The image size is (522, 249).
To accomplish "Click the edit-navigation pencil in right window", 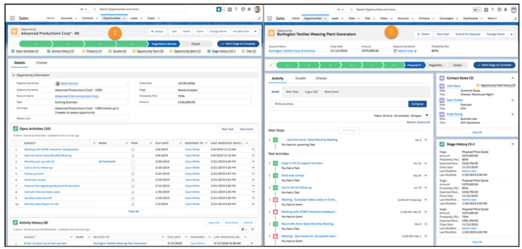I will [x=515, y=18].
